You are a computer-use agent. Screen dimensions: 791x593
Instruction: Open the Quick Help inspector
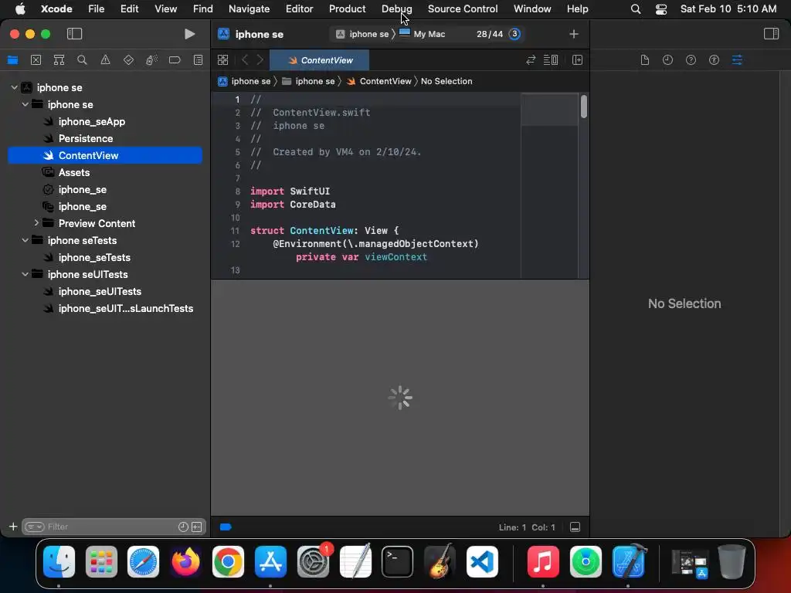pos(691,60)
